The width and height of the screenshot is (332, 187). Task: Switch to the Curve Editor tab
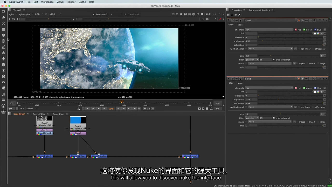coord(39,114)
